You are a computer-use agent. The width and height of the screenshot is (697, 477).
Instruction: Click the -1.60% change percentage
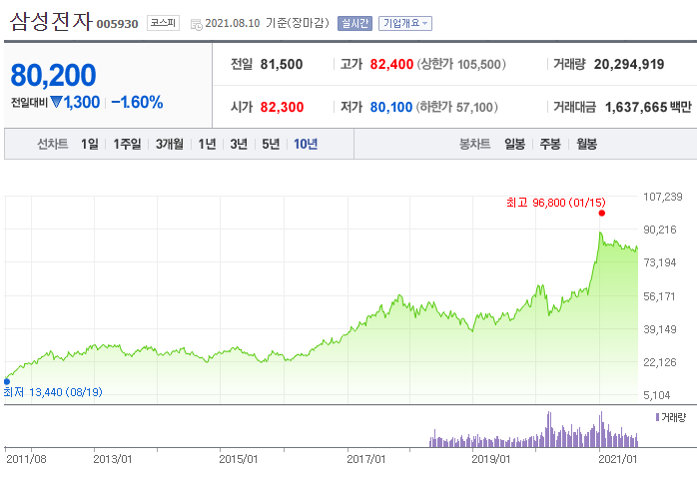[x=137, y=103]
